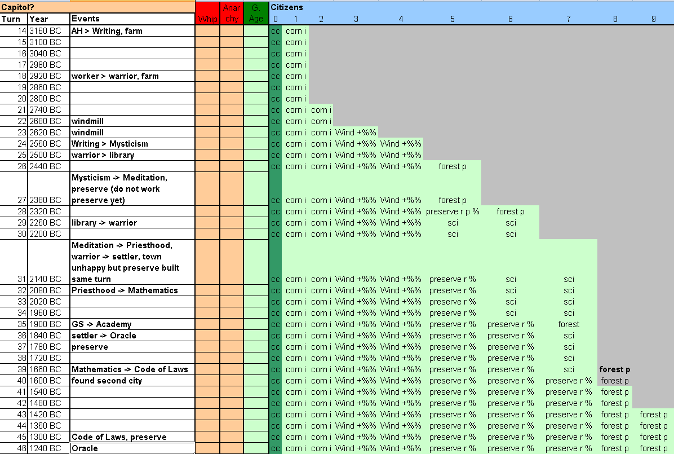This screenshot has height=454, width=674.
Task: Select citizen column number 9 header
Action: 653,19
